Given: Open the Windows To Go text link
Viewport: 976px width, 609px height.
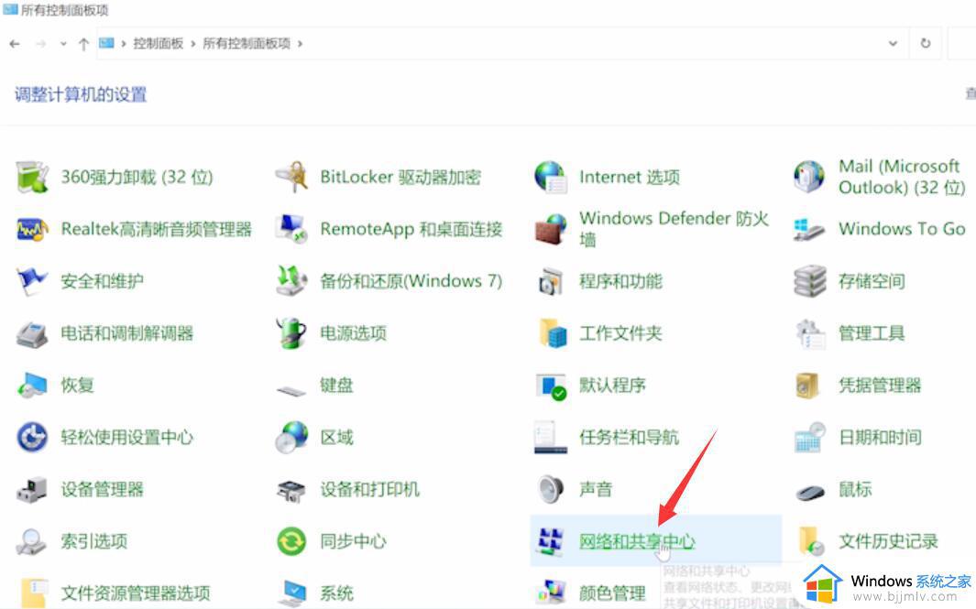Looking at the screenshot, I should [x=902, y=229].
